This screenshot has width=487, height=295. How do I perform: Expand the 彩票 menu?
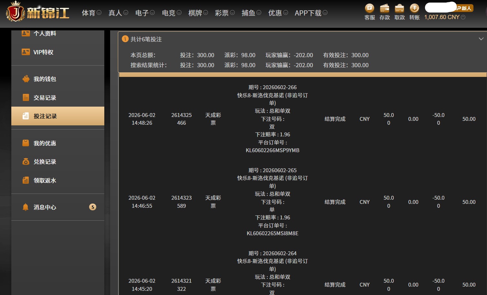(225, 13)
